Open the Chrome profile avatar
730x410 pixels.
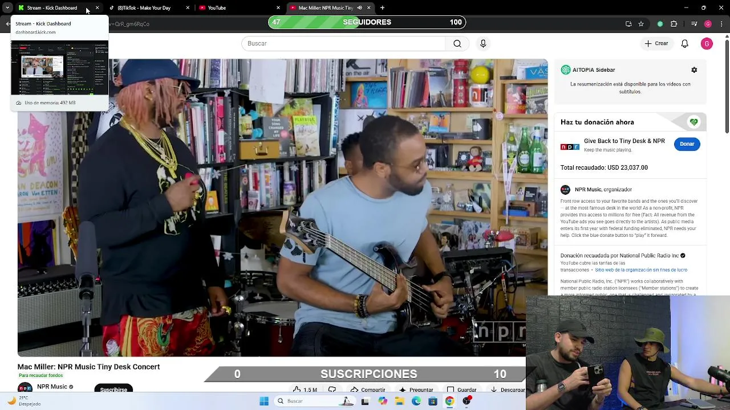coord(708,24)
